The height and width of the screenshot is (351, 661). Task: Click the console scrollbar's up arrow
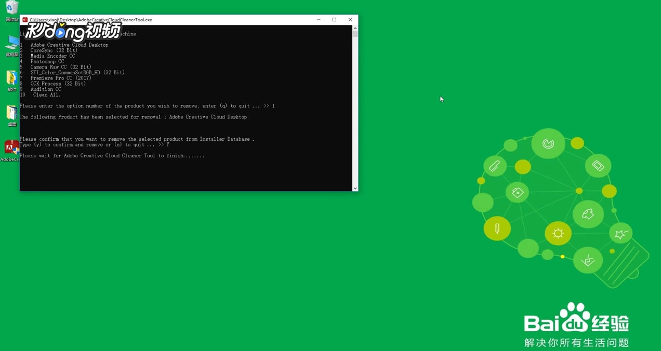click(x=355, y=28)
